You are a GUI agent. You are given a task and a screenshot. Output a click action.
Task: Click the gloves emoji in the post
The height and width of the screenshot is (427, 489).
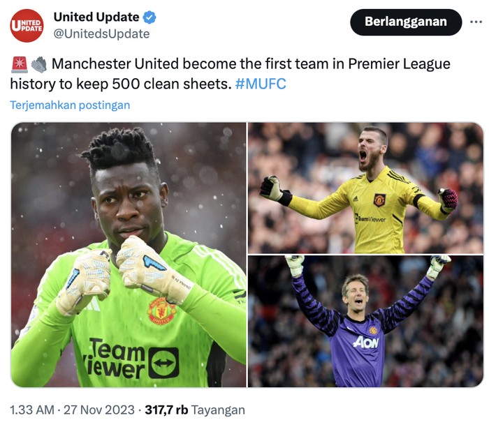click(39, 64)
